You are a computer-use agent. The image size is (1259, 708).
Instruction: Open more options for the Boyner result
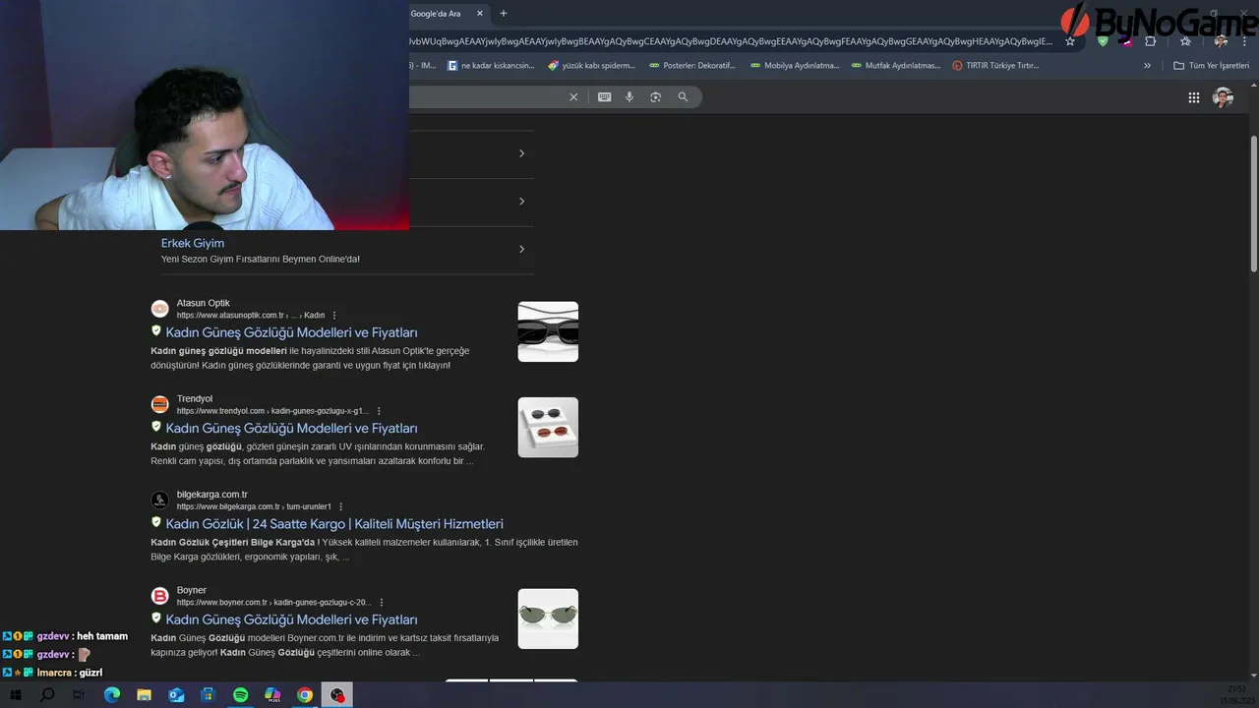(x=382, y=602)
